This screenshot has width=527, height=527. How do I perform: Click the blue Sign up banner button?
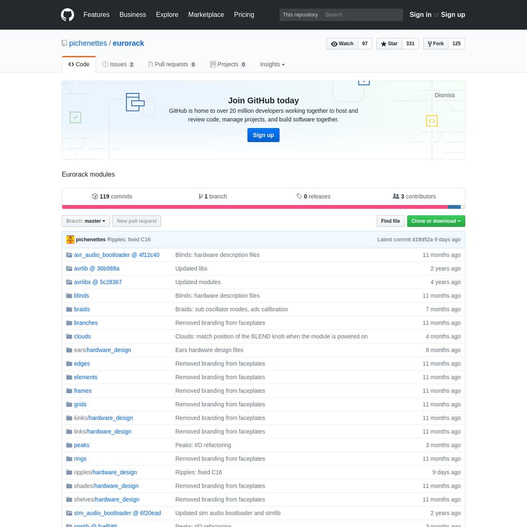pyautogui.click(x=263, y=135)
